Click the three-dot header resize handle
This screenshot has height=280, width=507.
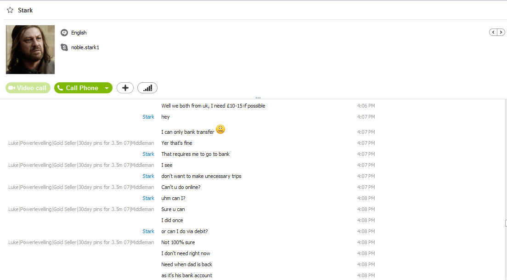[258, 97]
